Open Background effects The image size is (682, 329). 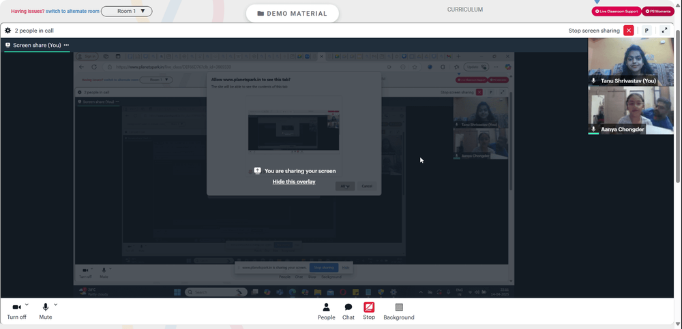[399, 311]
